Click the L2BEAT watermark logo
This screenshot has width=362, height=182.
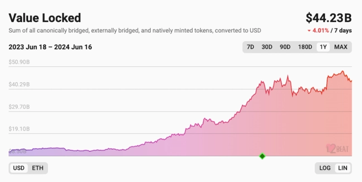pos(337,148)
